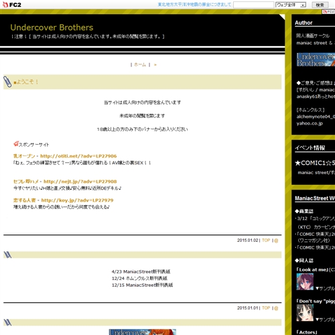The image size is (335, 335).
Task: Go to next page arrow link
Action: tap(155, 65)
